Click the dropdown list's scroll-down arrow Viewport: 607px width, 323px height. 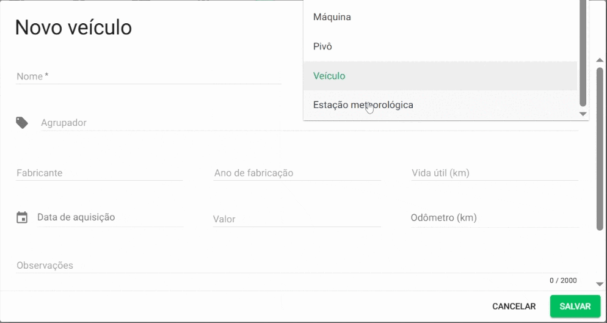point(583,114)
